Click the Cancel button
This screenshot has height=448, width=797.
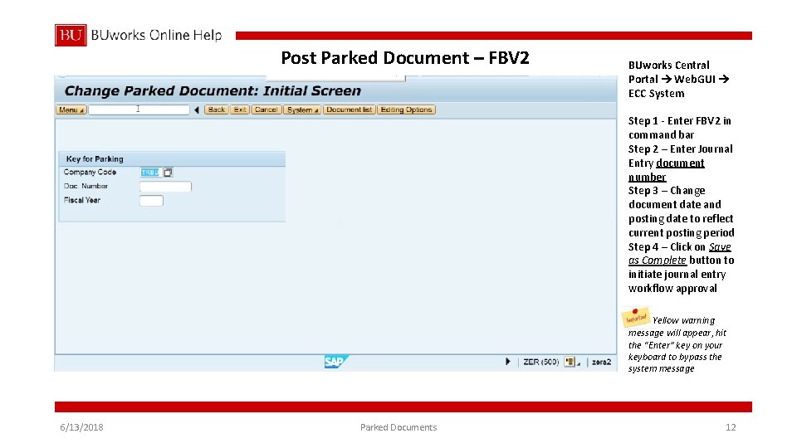tap(266, 110)
